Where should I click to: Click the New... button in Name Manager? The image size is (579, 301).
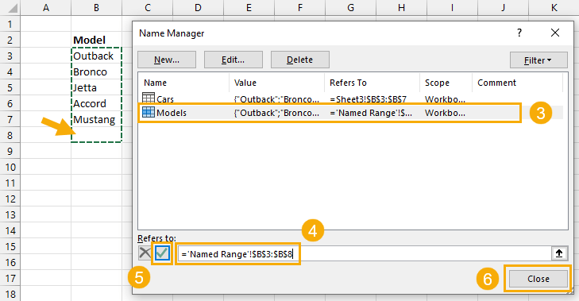coord(167,60)
